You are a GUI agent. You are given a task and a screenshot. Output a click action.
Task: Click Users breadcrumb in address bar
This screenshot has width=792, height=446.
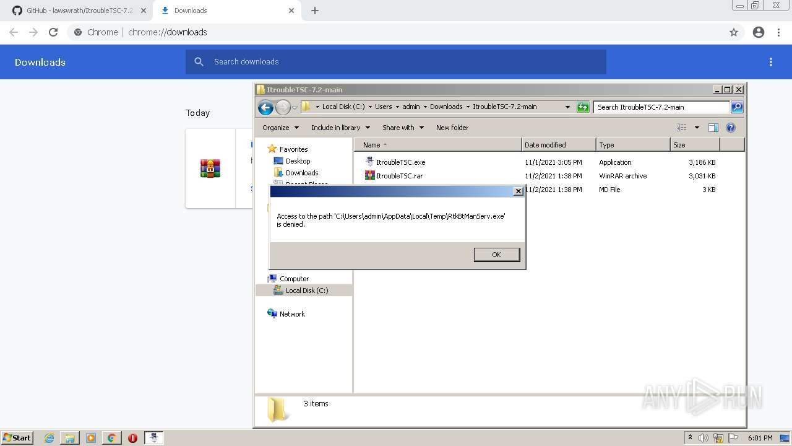(383, 107)
